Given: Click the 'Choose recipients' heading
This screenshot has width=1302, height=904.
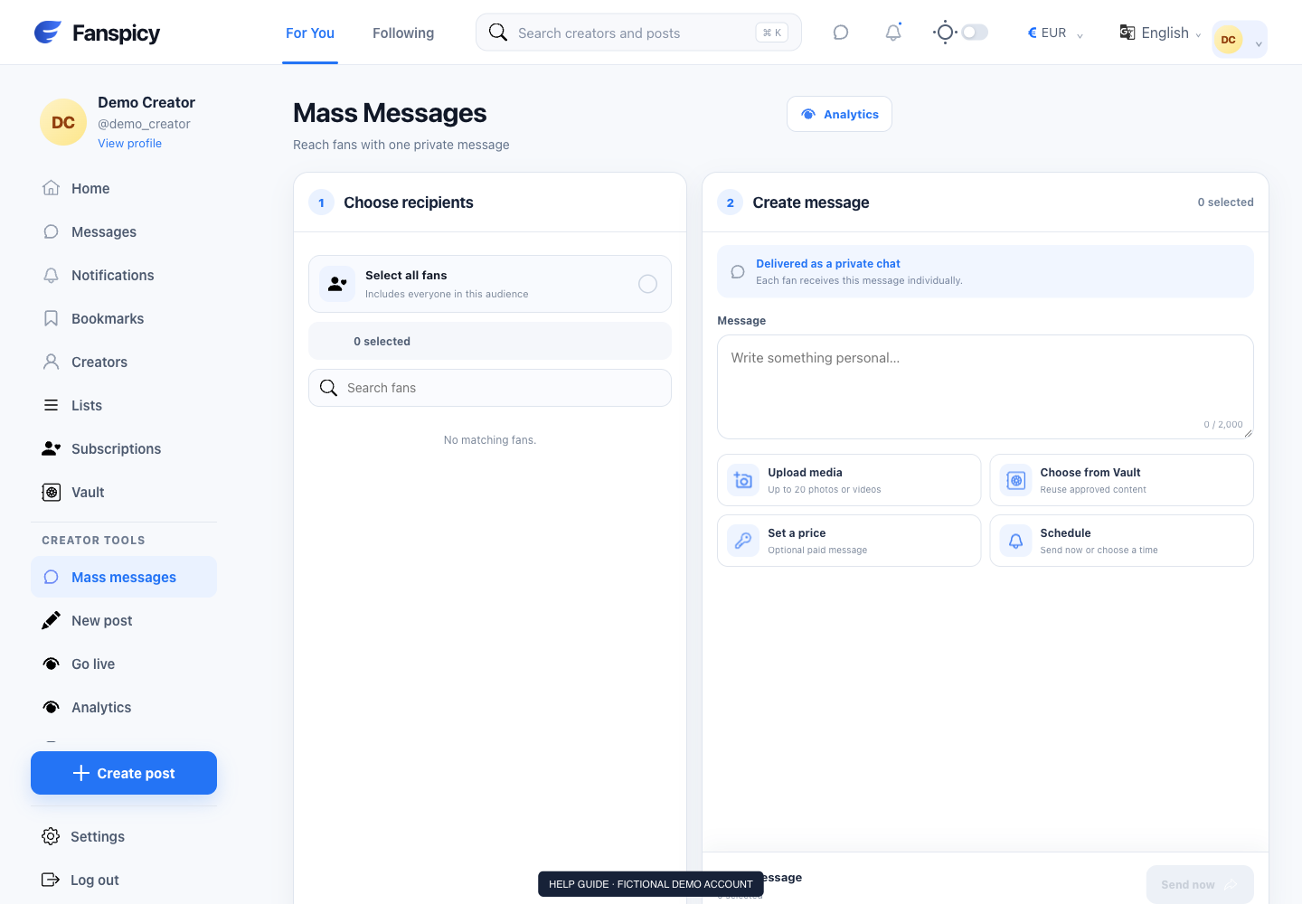Looking at the screenshot, I should click(409, 202).
